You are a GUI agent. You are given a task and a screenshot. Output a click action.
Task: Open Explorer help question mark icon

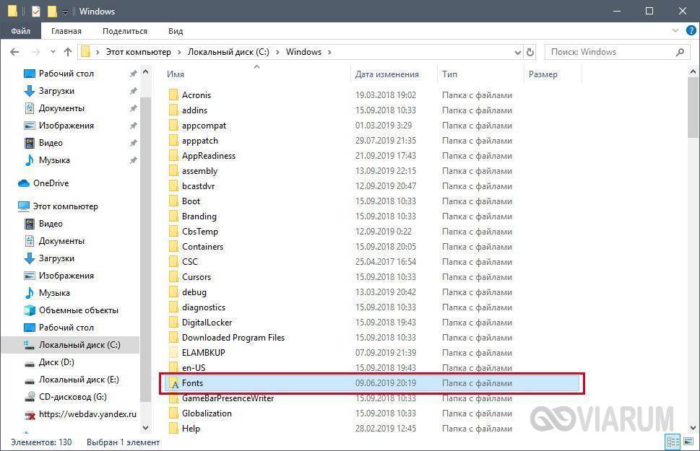click(x=691, y=31)
